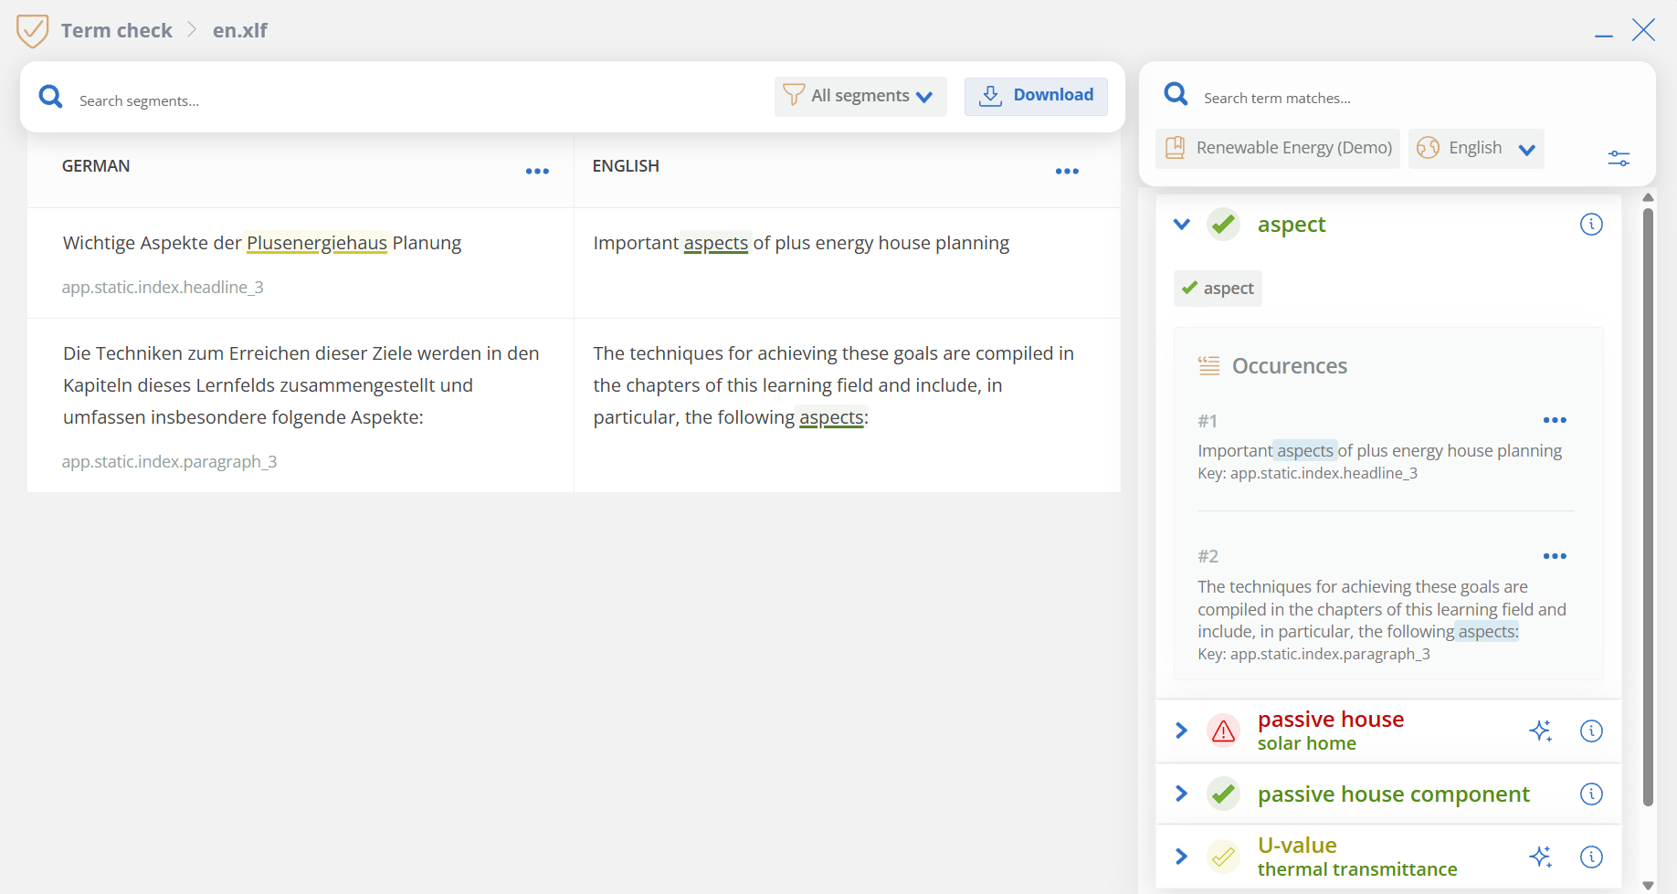Viewport: 1677px width, 894px height.
Task: Click the globe icon beside English
Action: tap(1429, 149)
